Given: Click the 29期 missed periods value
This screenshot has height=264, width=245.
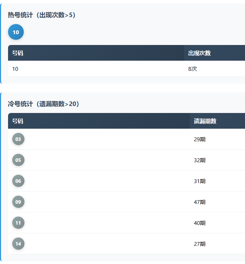Looking at the screenshot, I should 200,139.
